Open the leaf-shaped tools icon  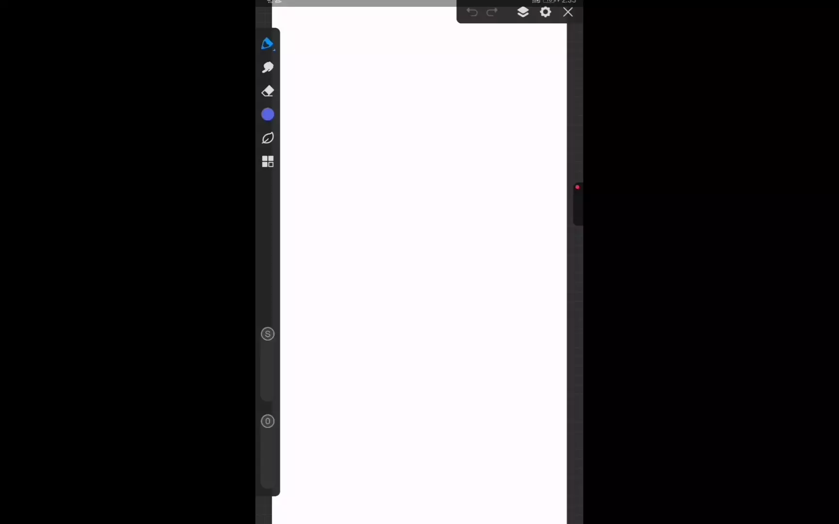click(x=268, y=138)
